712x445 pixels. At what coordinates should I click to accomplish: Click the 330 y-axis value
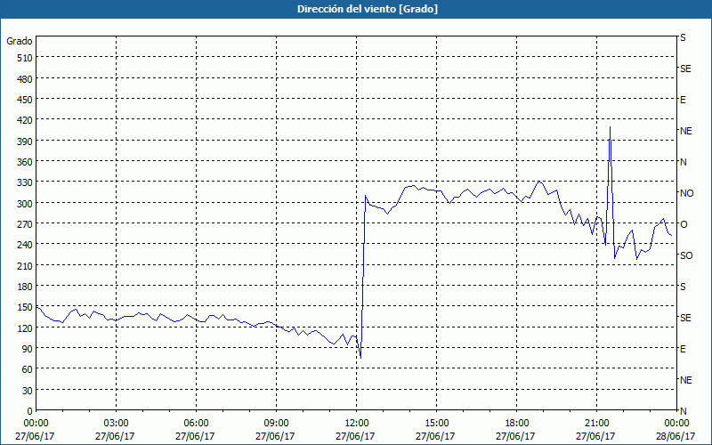pos(25,182)
